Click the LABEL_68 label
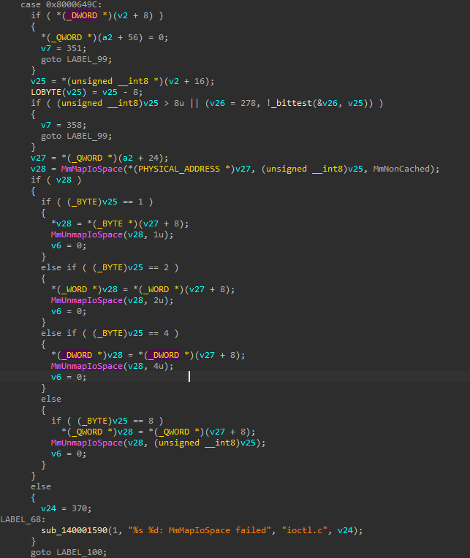 point(23,519)
